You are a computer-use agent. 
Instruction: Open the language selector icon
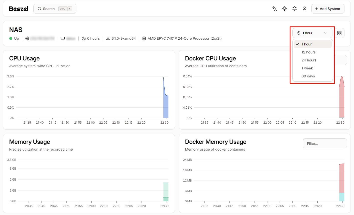point(274,9)
